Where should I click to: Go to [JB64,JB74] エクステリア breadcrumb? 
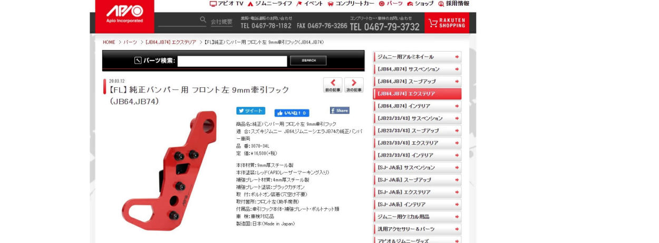[171, 42]
